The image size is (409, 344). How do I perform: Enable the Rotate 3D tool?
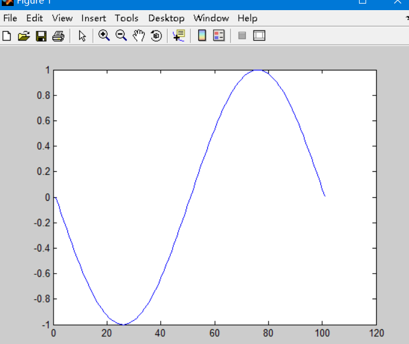156,36
